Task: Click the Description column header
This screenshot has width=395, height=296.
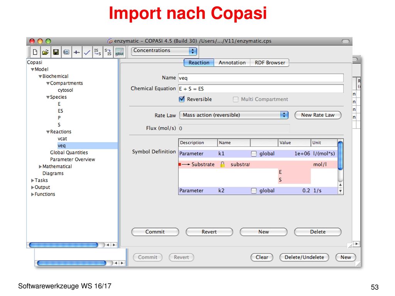Action: pyautogui.click(x=198, y=143)
